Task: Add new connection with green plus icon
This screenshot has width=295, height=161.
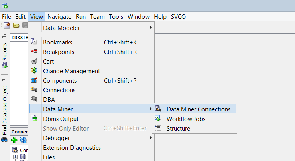Action: (14, 140)
